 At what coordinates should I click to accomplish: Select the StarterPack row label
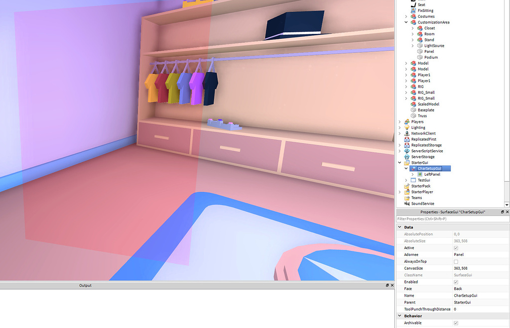[x=420, y=186]
